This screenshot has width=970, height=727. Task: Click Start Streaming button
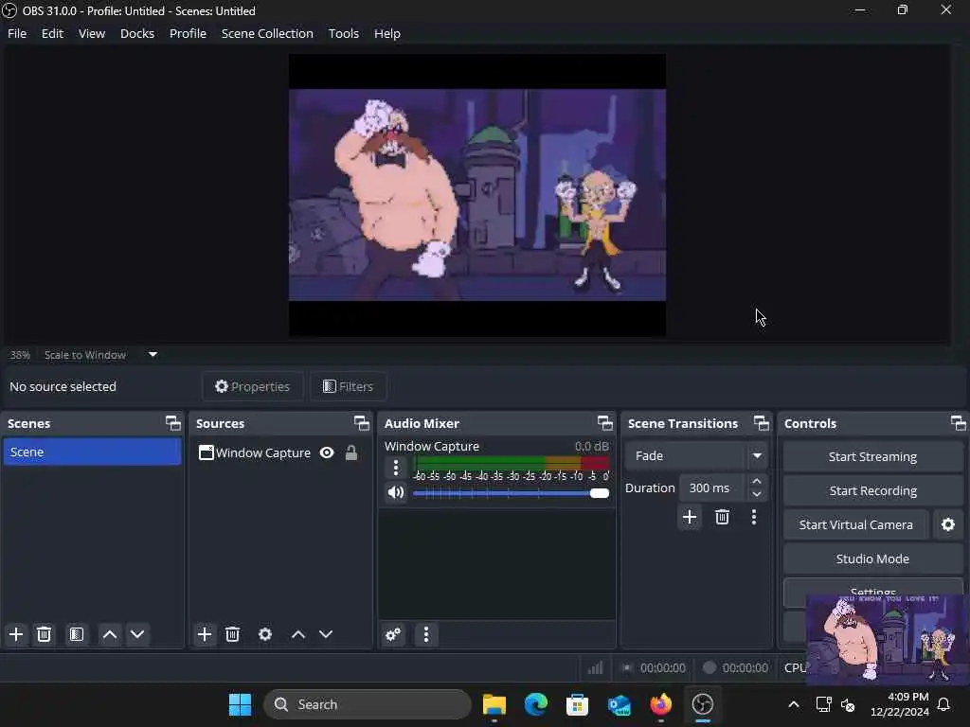coord(872,457)
